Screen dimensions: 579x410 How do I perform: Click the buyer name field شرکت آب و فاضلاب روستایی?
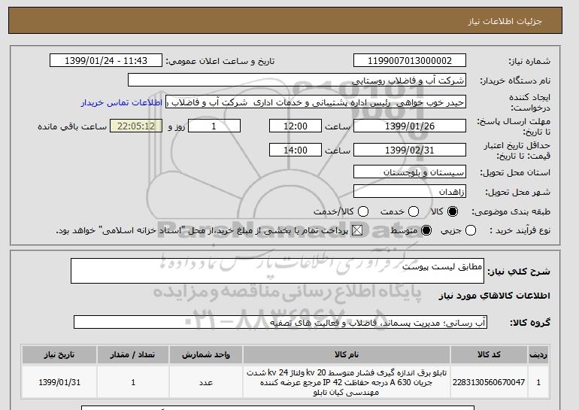pos(297,80)
